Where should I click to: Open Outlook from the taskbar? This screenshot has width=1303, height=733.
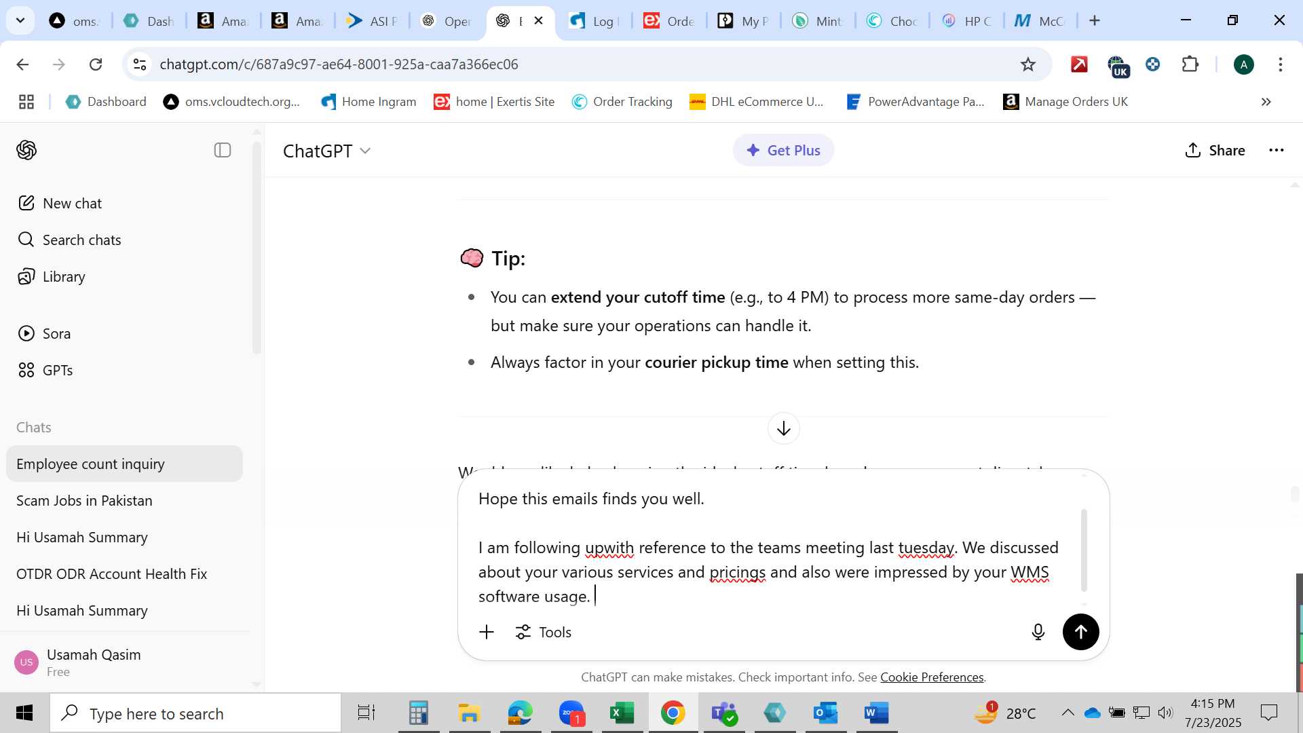(825, 713)
